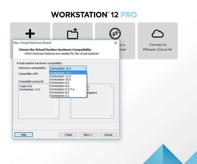Select Workstation 9.0 in the dropdown list
Viewport: 197px width, 164px height.
pos(68,83)
